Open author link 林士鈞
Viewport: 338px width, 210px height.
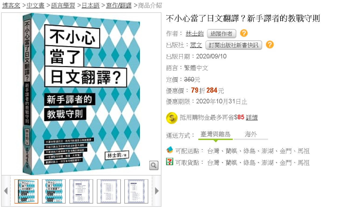point(195,34)
